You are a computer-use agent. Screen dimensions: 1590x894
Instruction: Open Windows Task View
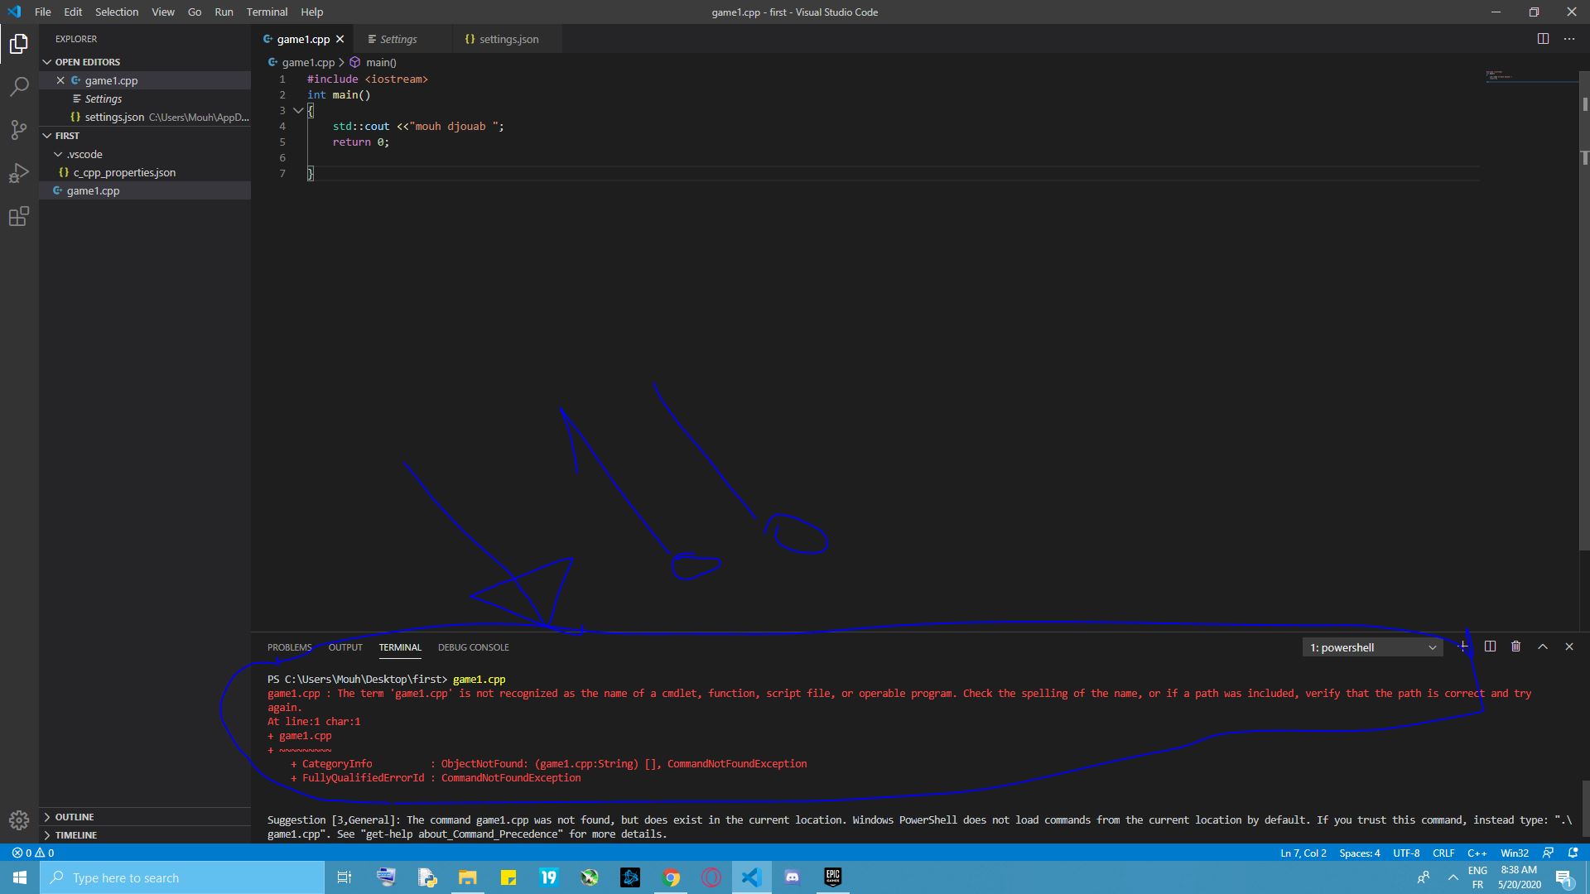(x=344, y=877)
